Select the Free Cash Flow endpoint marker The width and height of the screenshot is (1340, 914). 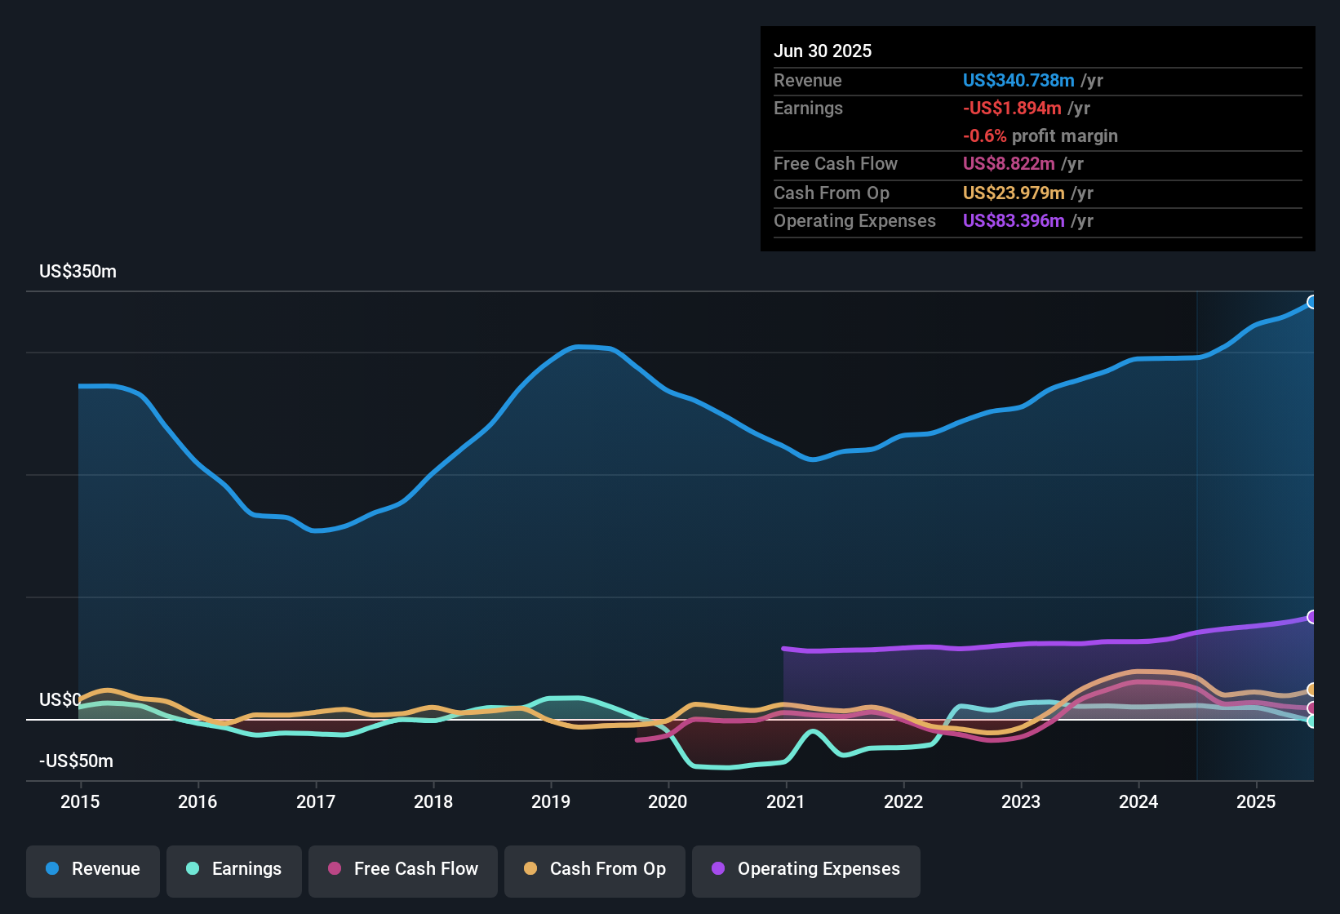1312,708
